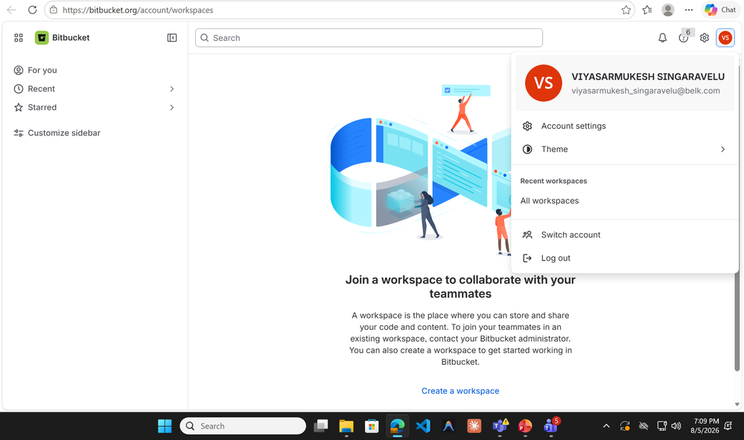Image resolution: width=744 pixels, height=440 pixels.
Task: Click the browser address bar URL
Action: point(138,10)
